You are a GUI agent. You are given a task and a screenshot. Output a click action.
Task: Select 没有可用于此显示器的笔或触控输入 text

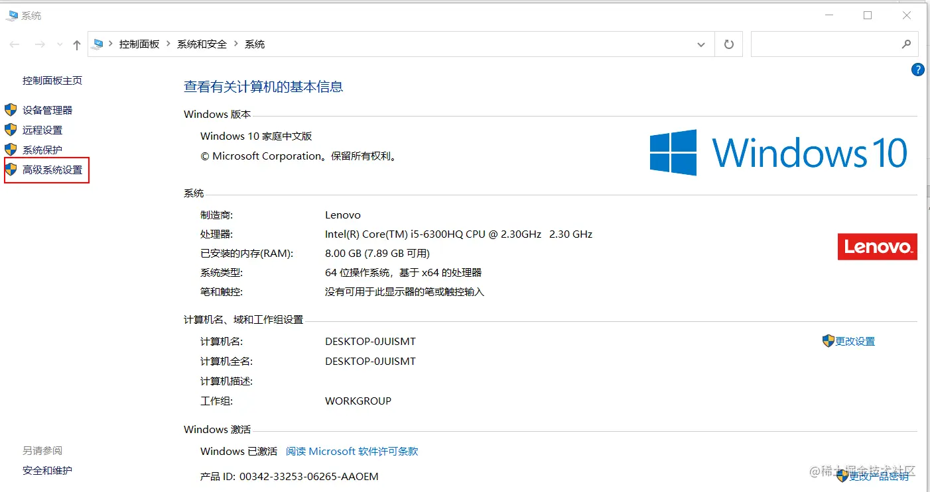coord(405,292)
